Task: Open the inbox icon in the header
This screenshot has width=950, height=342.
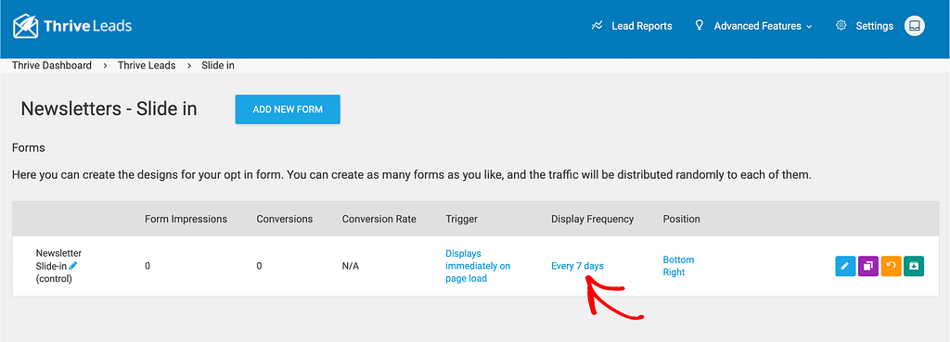Action: 914,25
